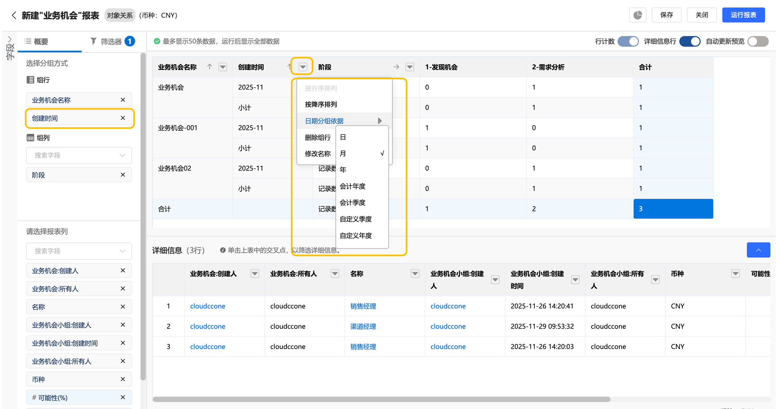Click the 运行报表 button
Viewport: 780px width, 409px height.
(x=743, y=15)
